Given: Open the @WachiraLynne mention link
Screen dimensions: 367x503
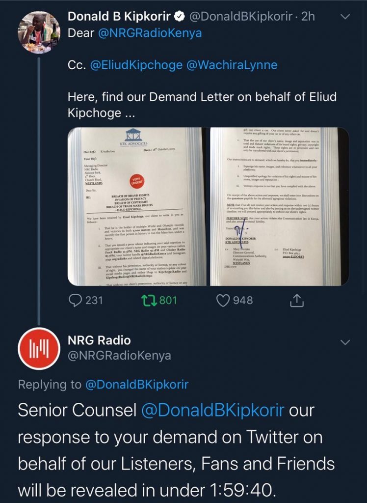Looking at the screenshot, I should [x=232, y=65].
